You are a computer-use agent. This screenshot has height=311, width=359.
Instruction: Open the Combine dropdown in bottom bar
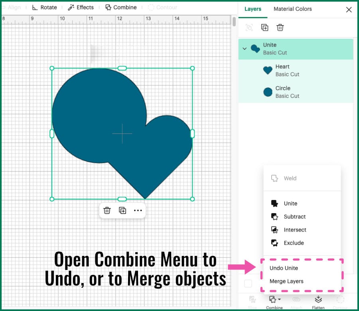coord(274,302)
